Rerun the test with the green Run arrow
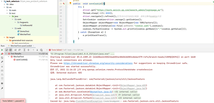Viewport: 214px width, 103px height. [2, 50]
